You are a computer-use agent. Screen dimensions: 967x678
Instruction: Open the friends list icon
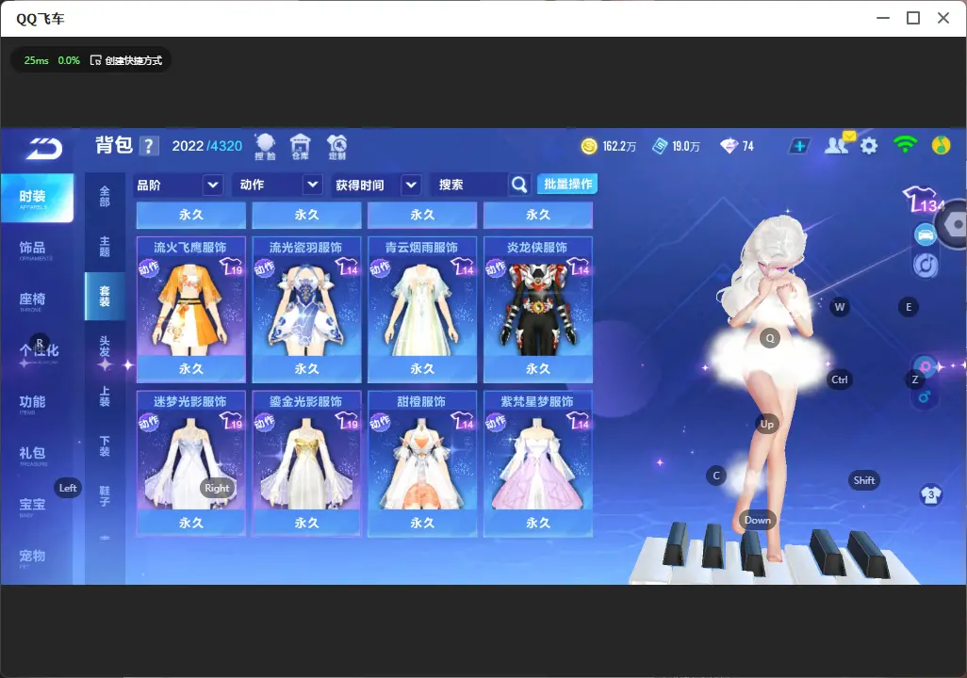coord(837,145)
